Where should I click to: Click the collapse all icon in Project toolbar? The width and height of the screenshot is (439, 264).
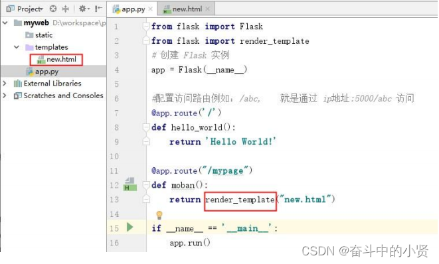(x=66, y=9)
